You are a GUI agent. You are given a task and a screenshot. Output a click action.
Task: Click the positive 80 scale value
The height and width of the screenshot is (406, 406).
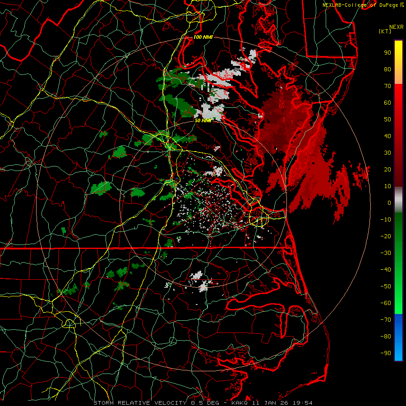pyautogui.click(x=388, y=69)
